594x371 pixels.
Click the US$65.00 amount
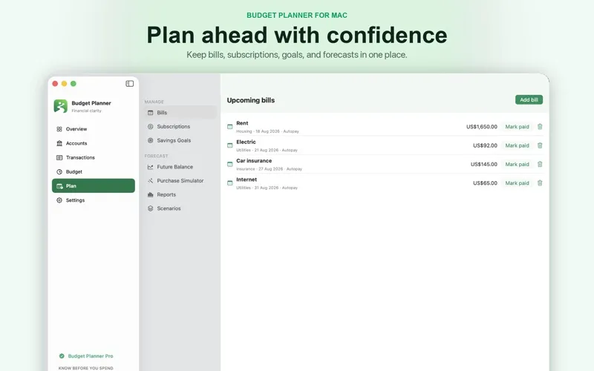485,183
